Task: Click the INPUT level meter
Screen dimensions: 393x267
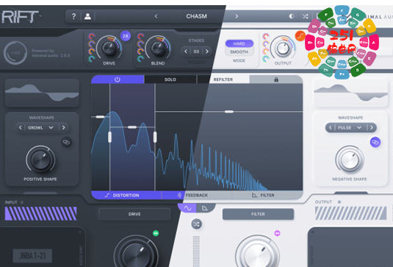Action: [41, 213]
